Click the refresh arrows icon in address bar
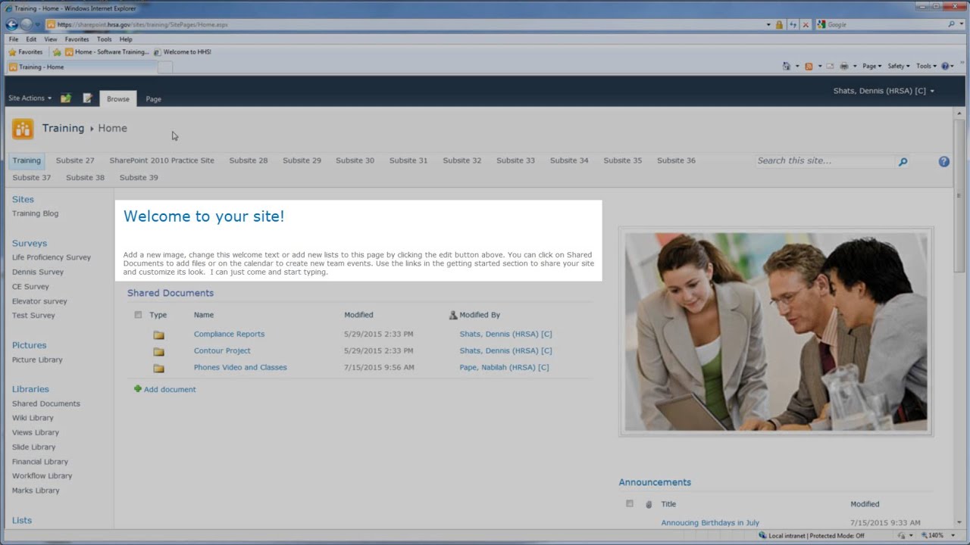 793,24
